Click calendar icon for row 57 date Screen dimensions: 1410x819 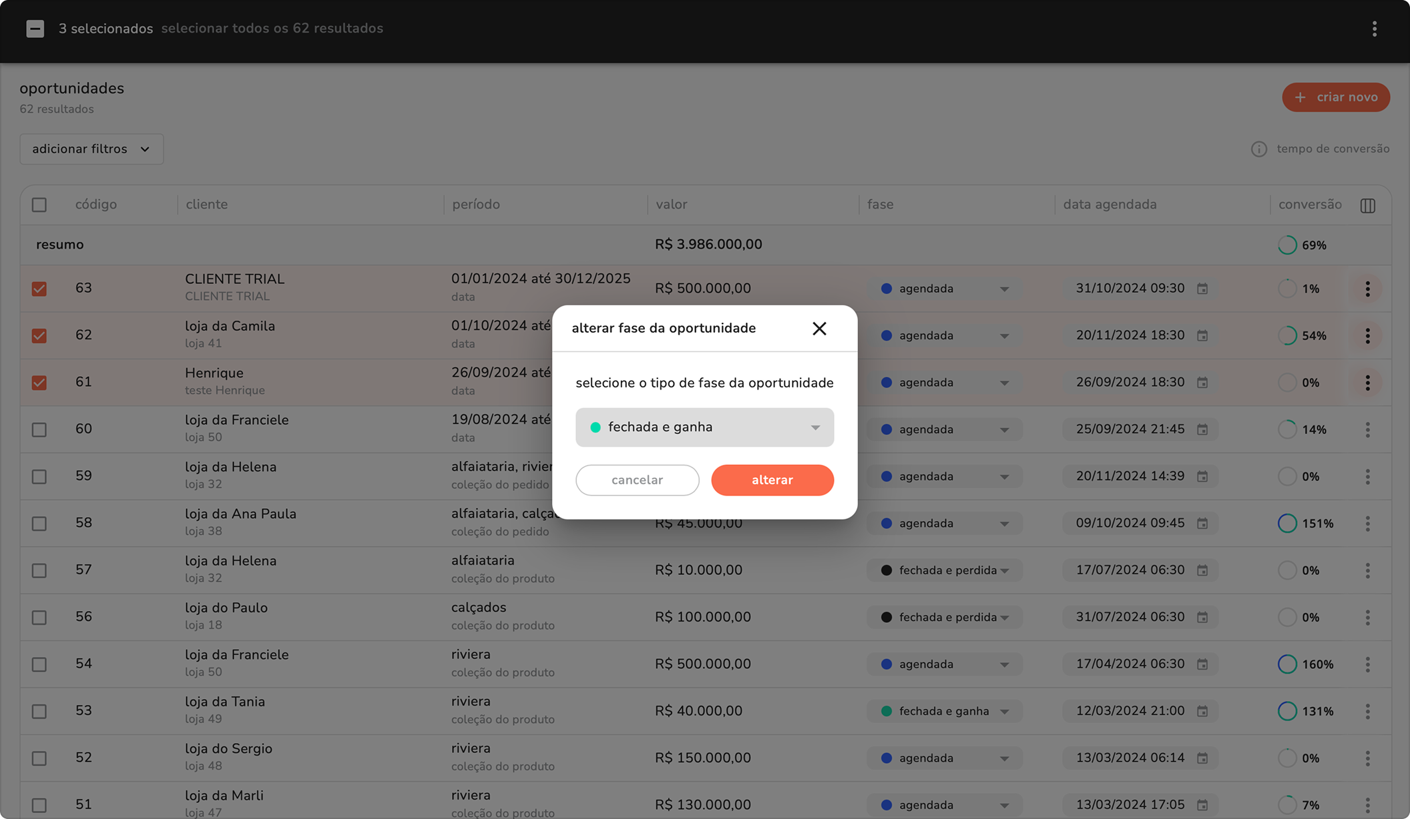click(x=1202, y=570)
